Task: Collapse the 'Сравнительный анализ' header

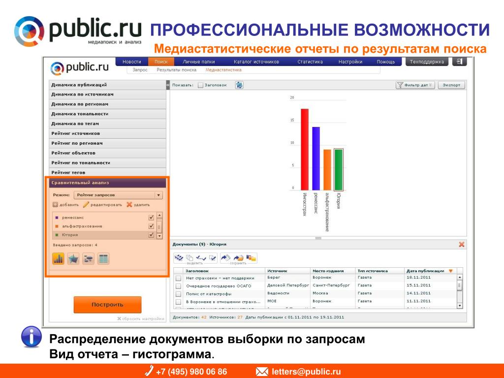Action: [x=107, y=183]
